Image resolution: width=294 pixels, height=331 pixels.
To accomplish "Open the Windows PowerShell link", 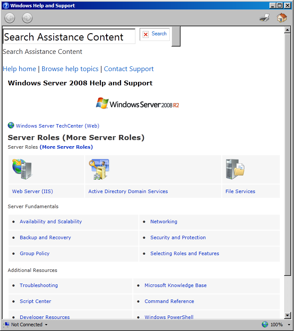I will pos(169,317).
